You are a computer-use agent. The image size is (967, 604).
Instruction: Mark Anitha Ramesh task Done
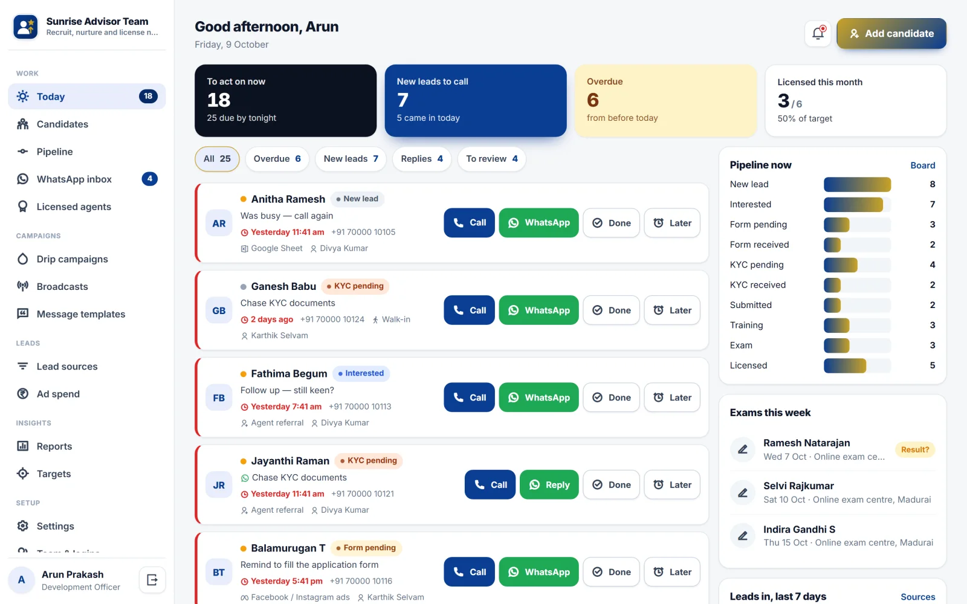611,223
